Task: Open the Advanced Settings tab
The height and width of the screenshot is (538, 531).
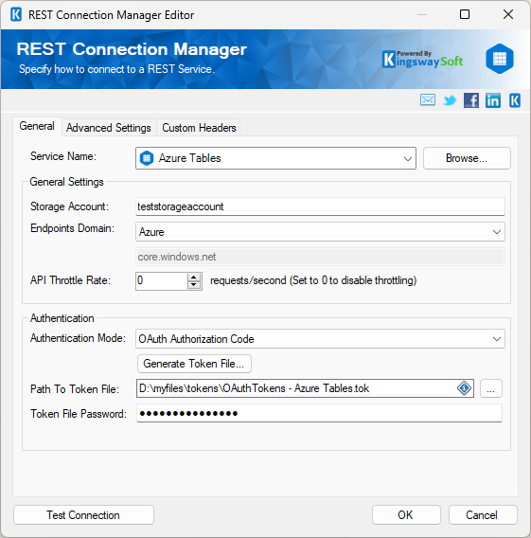Action: pos(108,128)
